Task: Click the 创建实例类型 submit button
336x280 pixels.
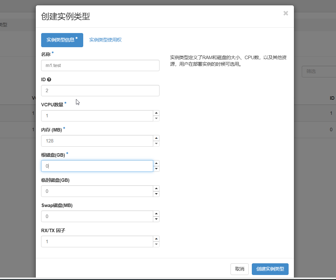Action: [270, 269]
